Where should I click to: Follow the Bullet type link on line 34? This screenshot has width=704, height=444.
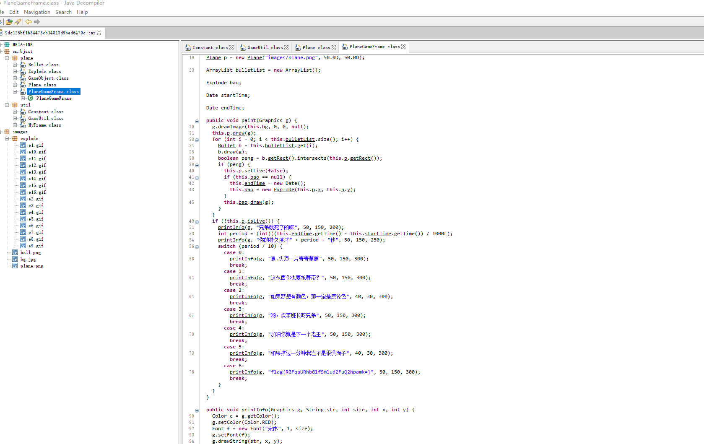(x=227, y=146)
